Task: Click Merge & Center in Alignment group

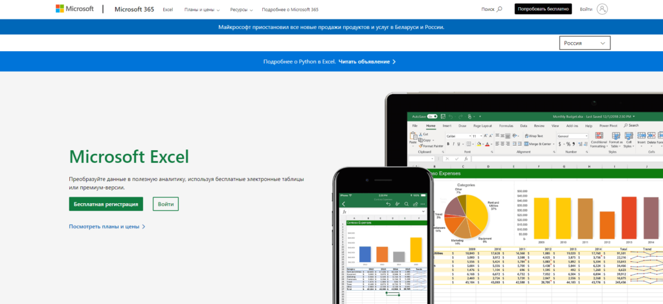Action: click(x=537, y=144)
